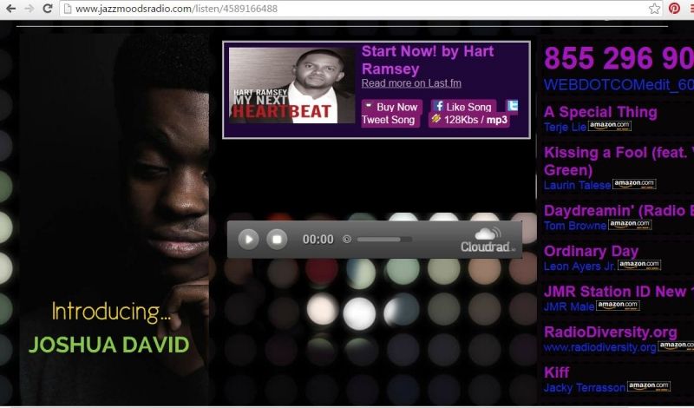Click the Amazon badge next to Terje Lie
Viewport: 694px width, 408px height.
(610, 126)
